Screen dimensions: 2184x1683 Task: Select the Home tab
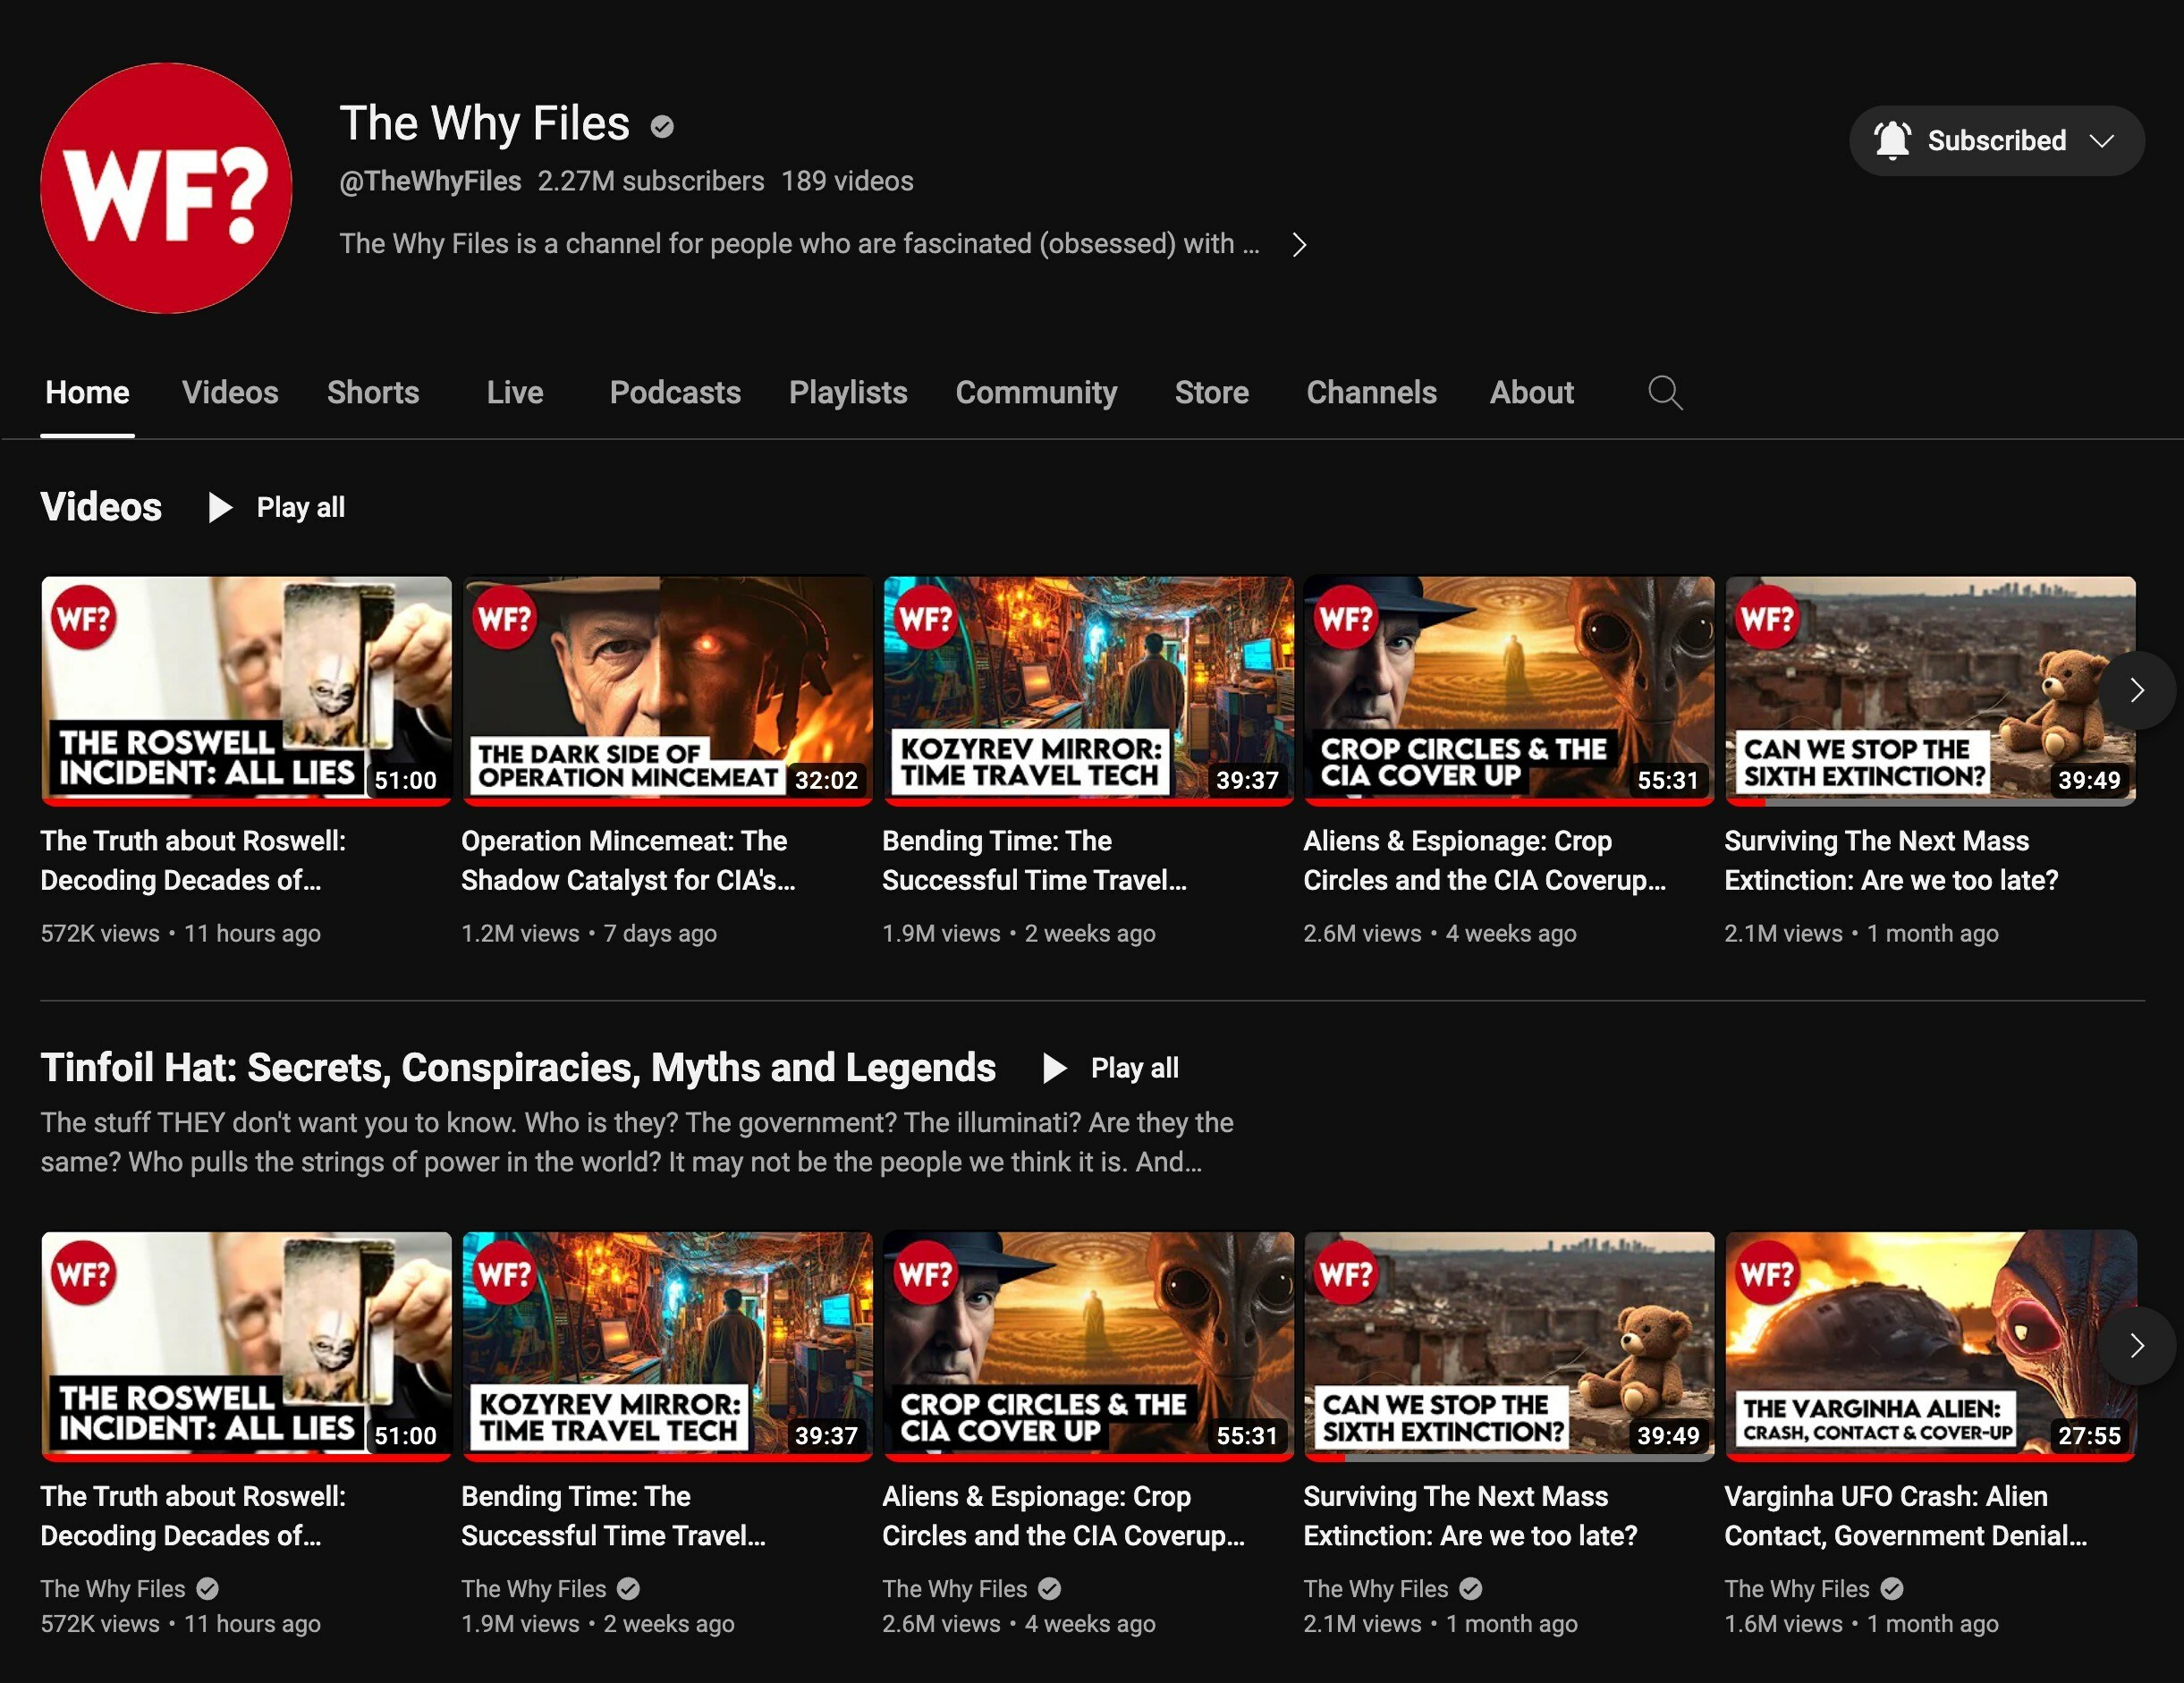coord(87,392)
